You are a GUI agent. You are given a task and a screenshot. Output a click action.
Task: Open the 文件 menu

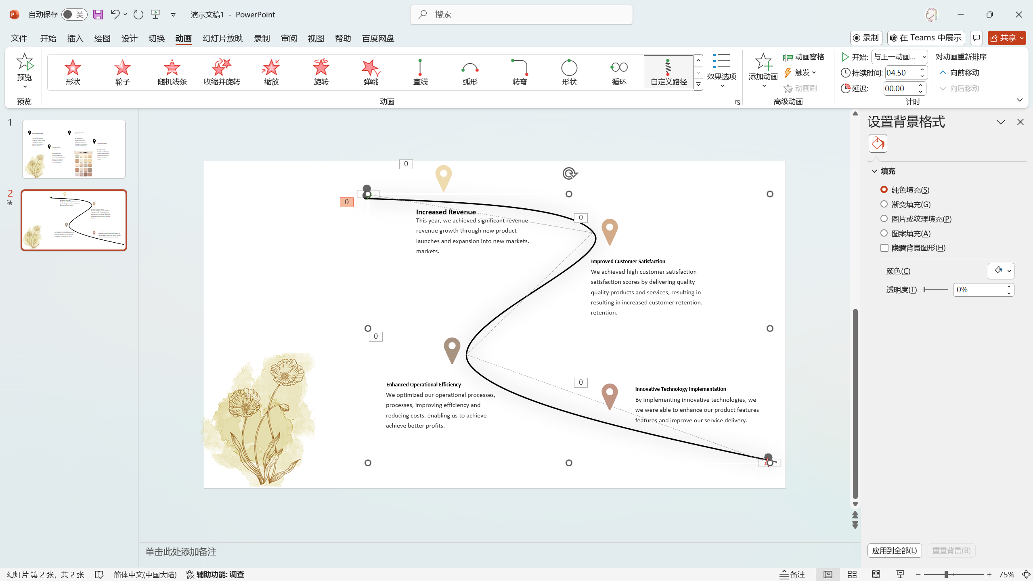coord(19,38)
